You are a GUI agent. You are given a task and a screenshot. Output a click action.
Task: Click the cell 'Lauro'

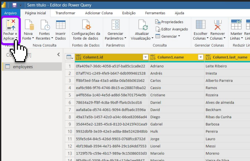click(x=227, y=139)
